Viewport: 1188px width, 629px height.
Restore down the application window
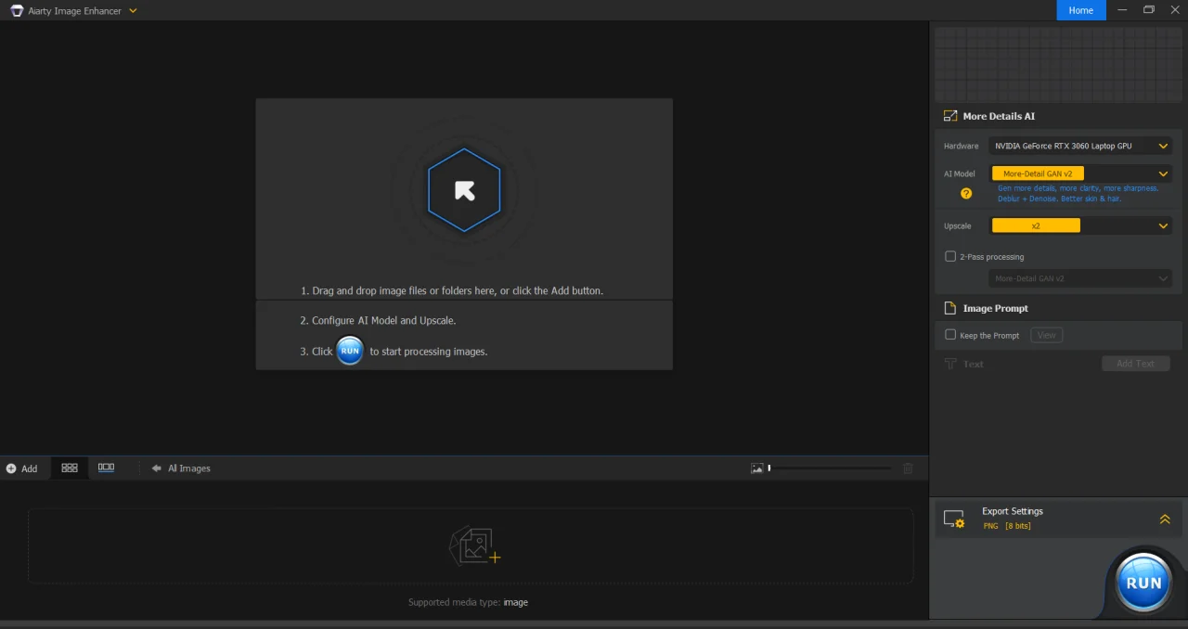click(1149, 10)
